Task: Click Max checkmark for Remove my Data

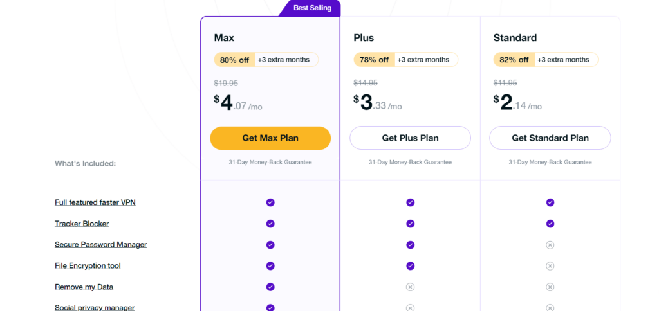Action: pyautogui.click(x=270, y=287)
